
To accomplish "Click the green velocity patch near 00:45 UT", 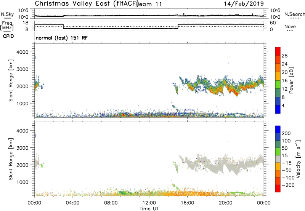I will [x=42, y=165].
